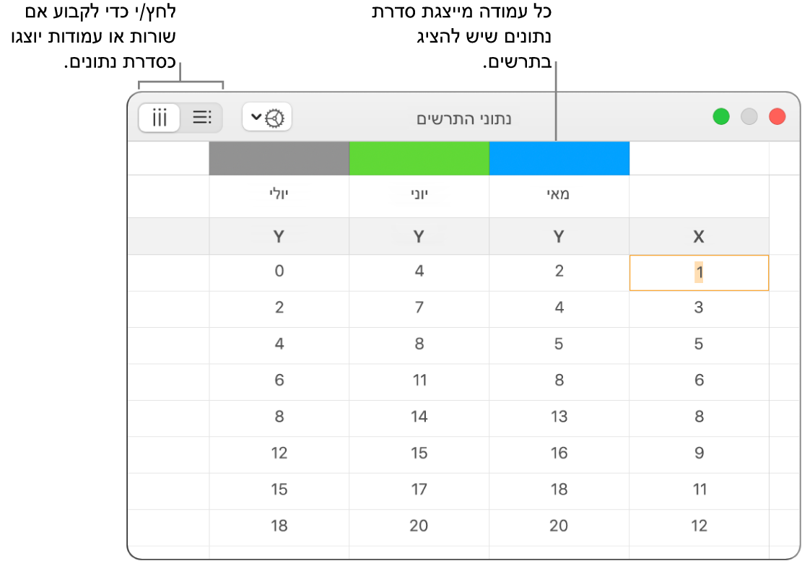Close the chart data window
The height and width of the screenshot is (561, 802).
(x=777, y=117)
